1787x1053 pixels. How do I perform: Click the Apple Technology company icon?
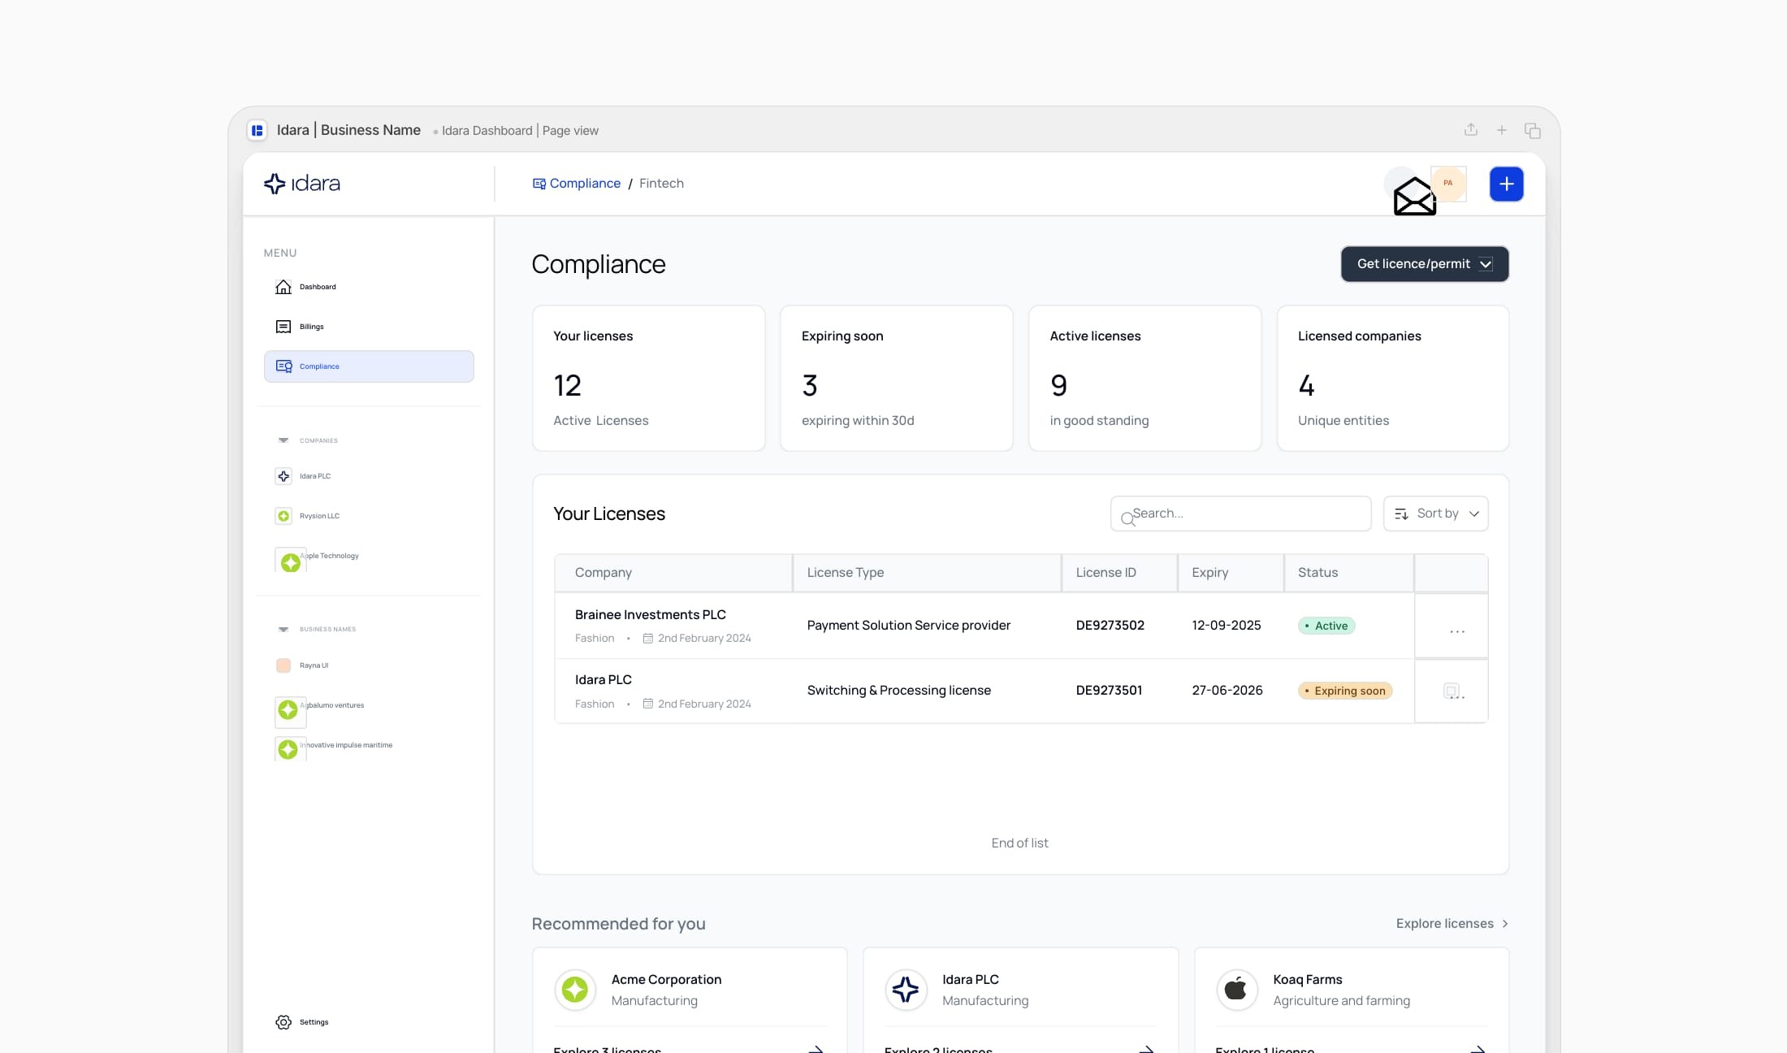(x=290, y=561)
